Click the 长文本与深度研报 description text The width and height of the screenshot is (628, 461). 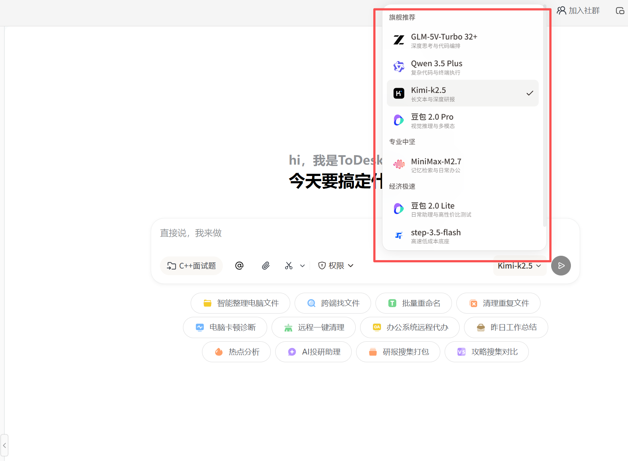[433, 100]
